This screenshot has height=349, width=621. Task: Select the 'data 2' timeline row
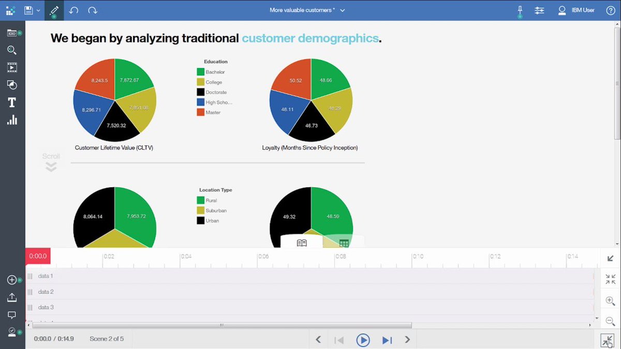click(x=309, y=292)
